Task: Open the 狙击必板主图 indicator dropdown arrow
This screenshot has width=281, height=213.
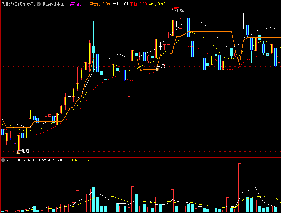Action: click(x=39, y=4)
